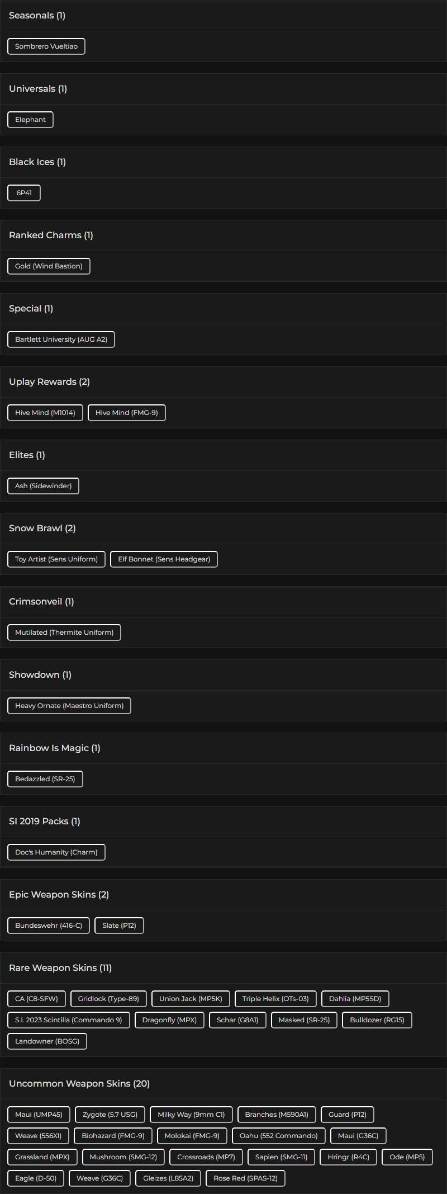Select the Slate (P12) skin tag

[119, 926]
